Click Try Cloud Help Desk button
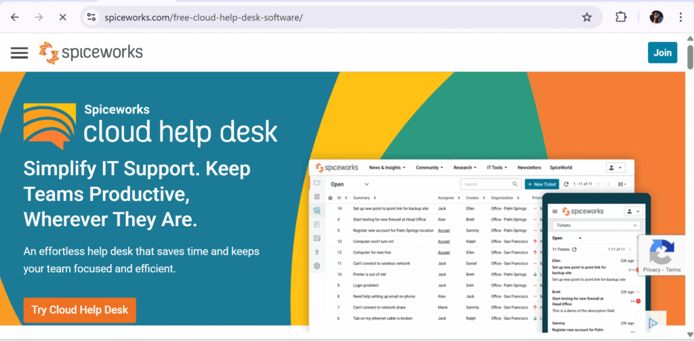 (80, 310)
